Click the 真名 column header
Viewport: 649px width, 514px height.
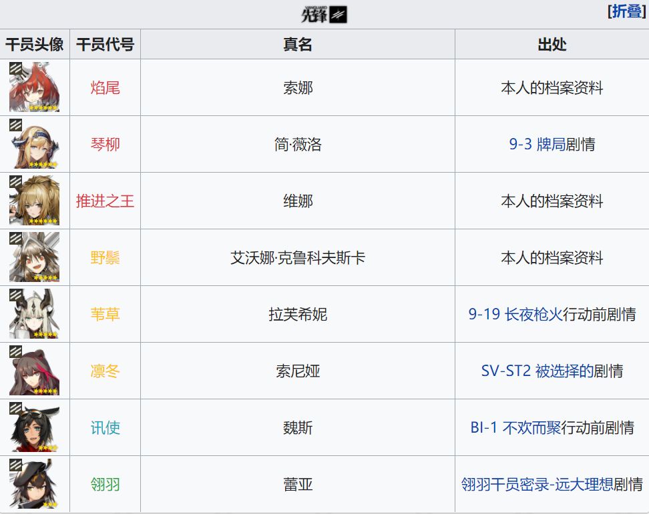[x=298, y=44]
